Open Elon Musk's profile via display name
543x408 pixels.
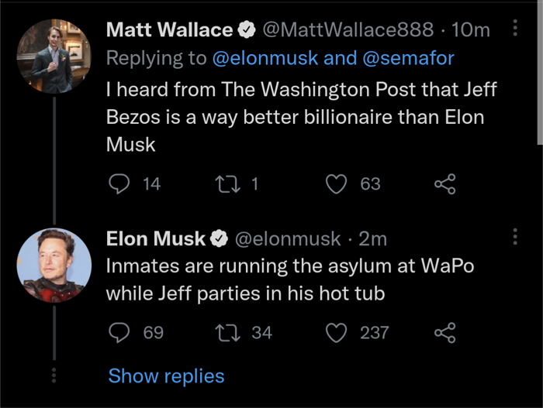(x=156, y=239)
